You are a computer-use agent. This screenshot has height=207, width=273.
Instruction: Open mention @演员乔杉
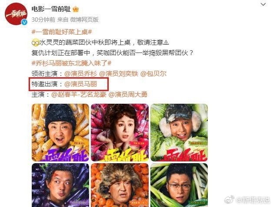80,74
